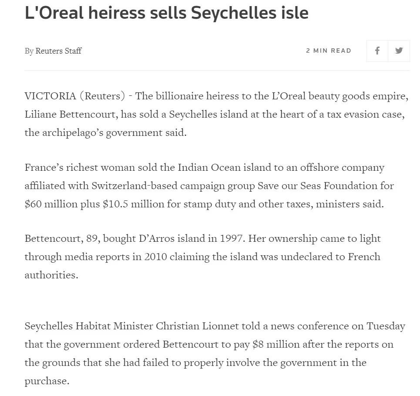Share the article on Twitter
Image resolution: width=420 pixels, height=396 pixels.
pyautogui.click(x=399, y=51)
